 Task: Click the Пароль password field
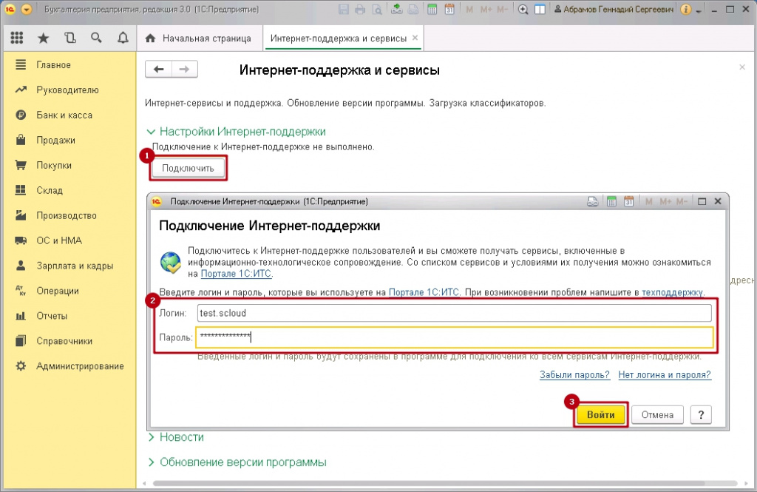click(455, 337)
